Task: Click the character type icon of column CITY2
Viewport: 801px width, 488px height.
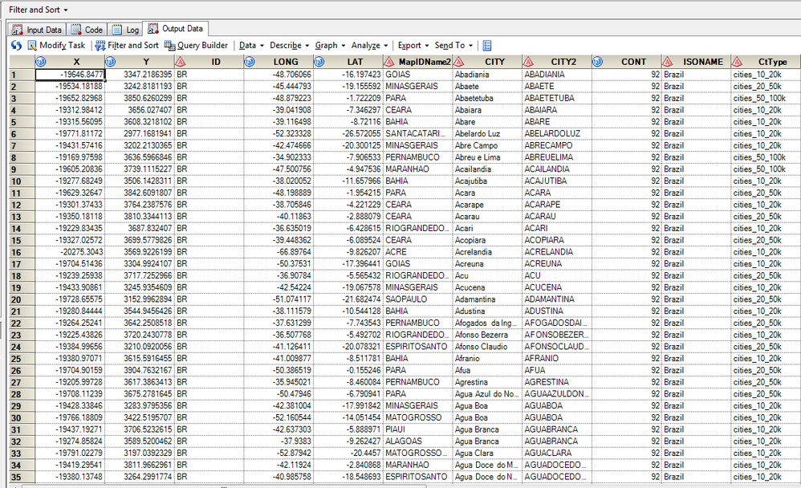Action: 527,62
